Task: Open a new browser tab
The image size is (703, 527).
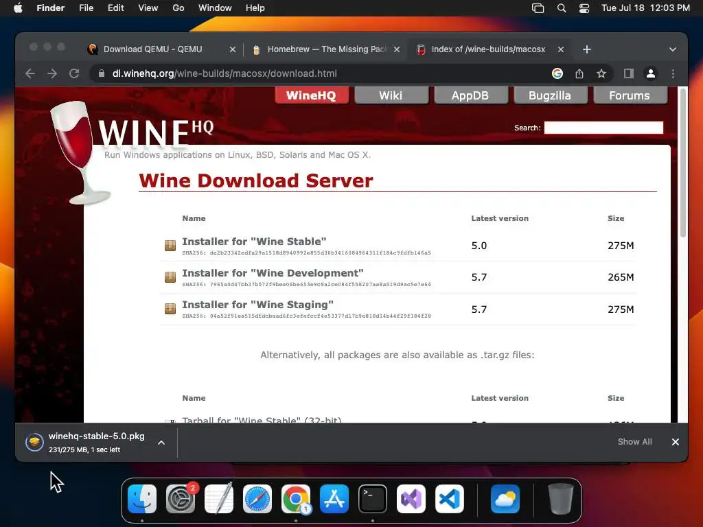Action: [x=587, y=49]
